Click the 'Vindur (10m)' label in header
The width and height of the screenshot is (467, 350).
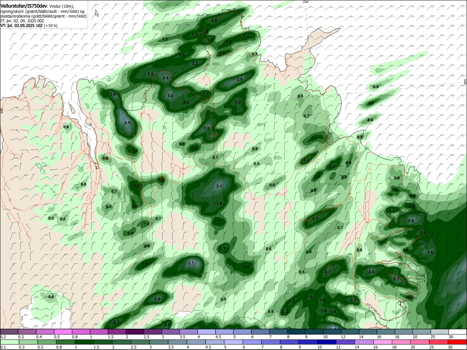(x=62, y=7)
